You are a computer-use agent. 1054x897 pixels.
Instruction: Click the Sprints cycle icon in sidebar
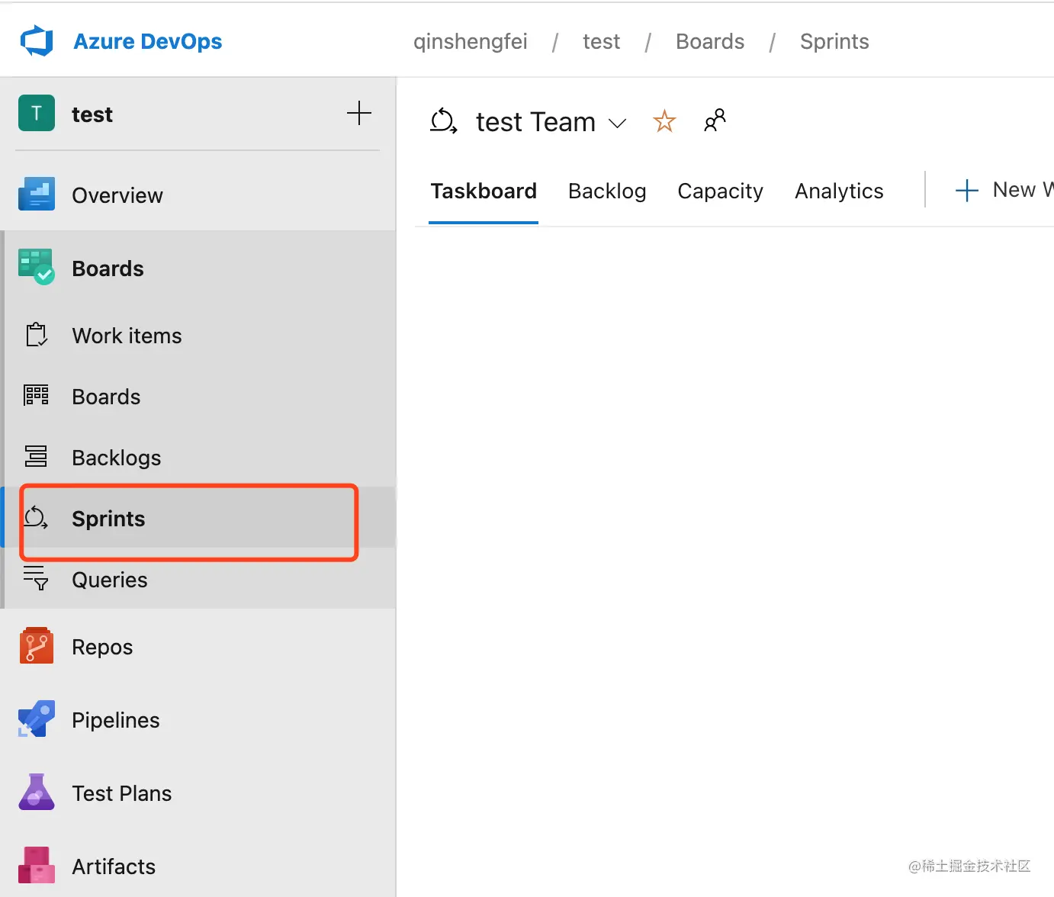[36, 518]
